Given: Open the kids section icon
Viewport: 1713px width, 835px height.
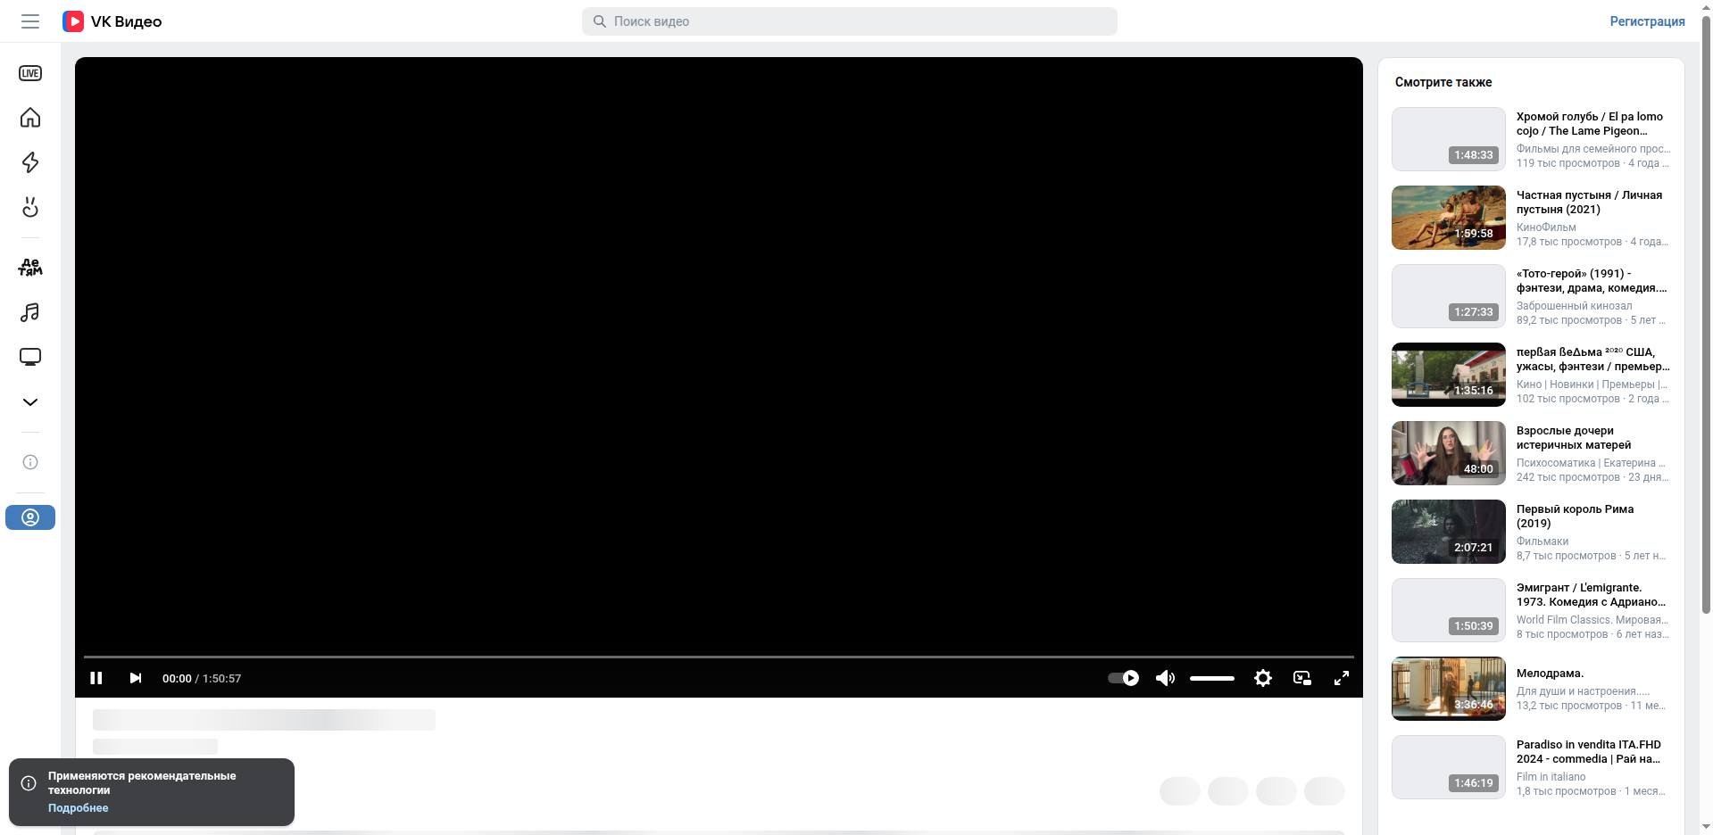Looking at the screenshot, I should 30,267.
